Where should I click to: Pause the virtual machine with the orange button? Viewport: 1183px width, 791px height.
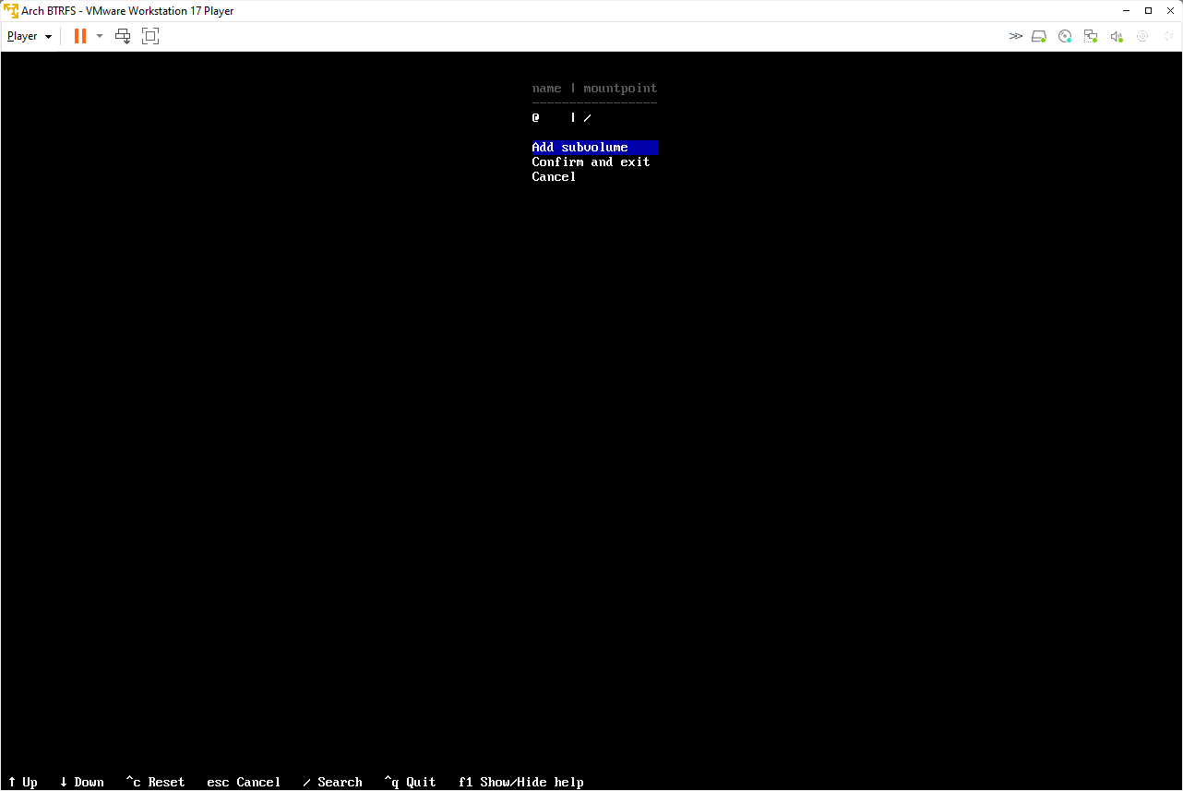(x=80, y=36)
